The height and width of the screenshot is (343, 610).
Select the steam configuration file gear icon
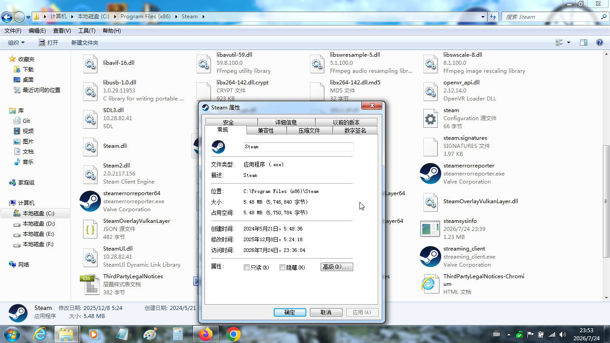430,118
